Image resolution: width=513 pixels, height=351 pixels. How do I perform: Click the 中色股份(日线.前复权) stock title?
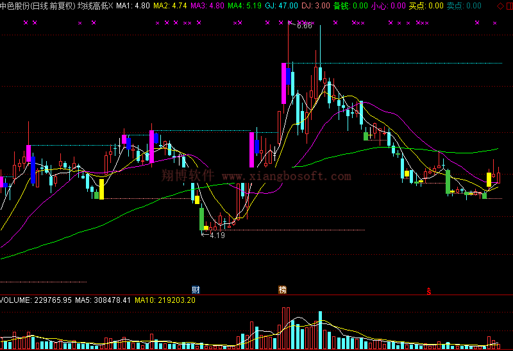38,6
